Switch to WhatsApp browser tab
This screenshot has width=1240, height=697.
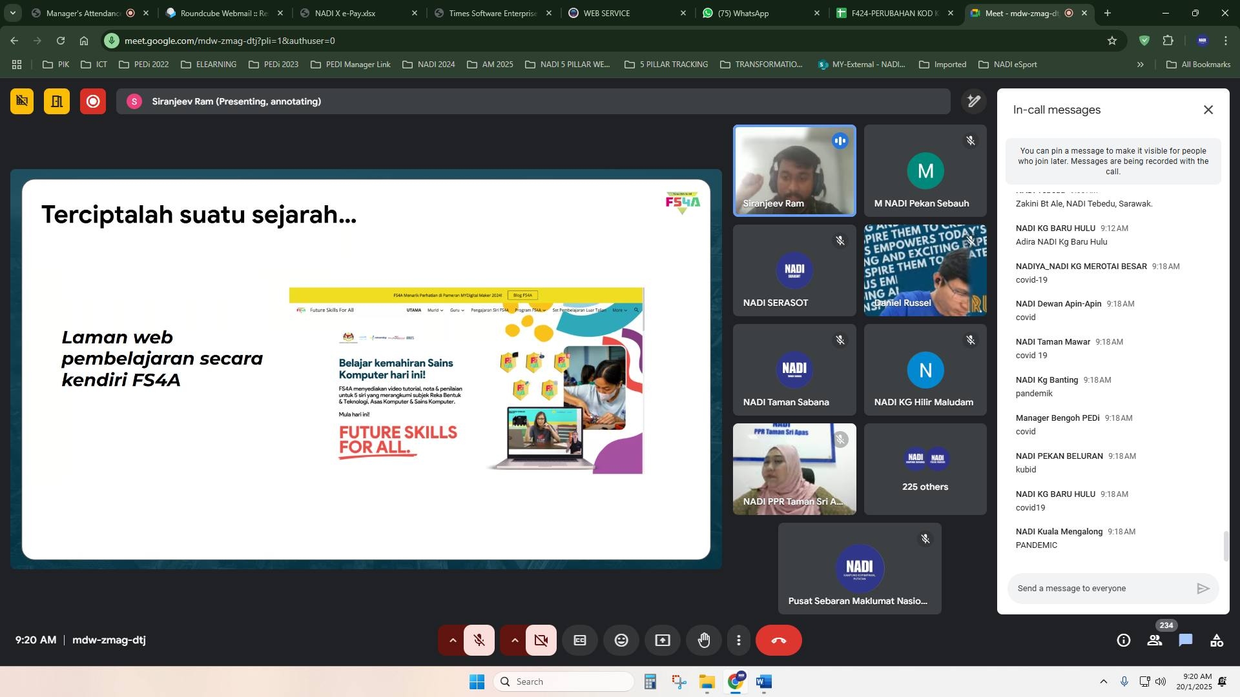761,13
